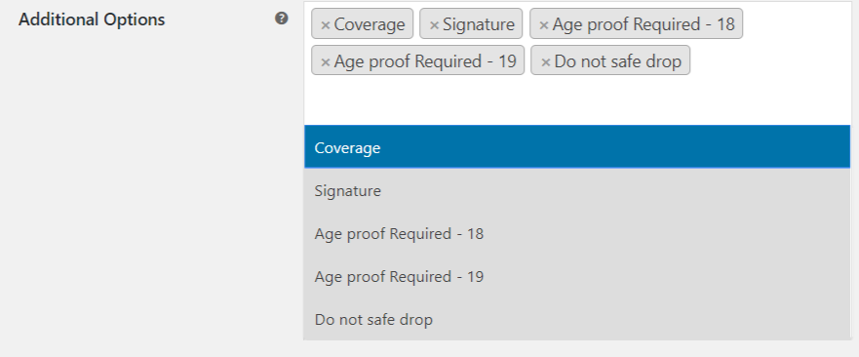The width and height of the screenshot is (859, 357).
Task: Click the Additional Options field label
Action: pos(92,20)
